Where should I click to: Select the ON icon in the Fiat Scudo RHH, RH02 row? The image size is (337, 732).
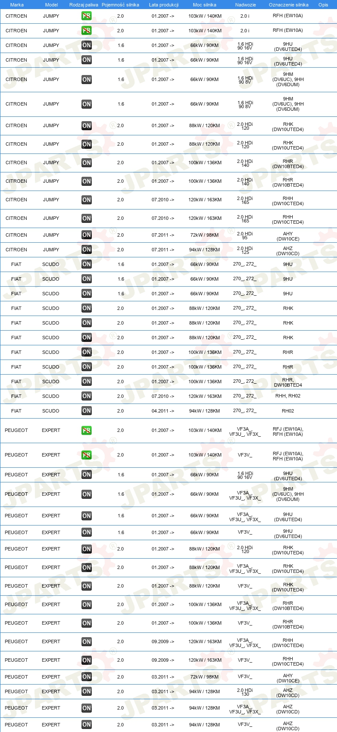[x=87, y=396]
